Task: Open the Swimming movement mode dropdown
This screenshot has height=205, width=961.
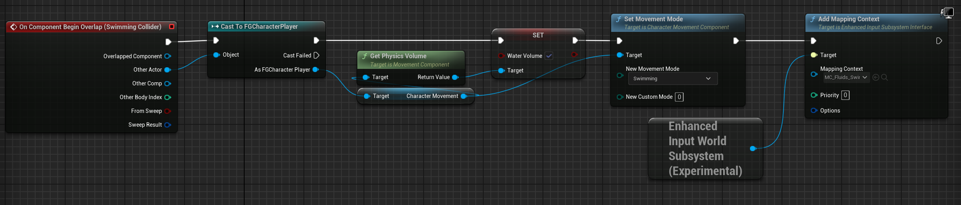Action: point(673,79)
